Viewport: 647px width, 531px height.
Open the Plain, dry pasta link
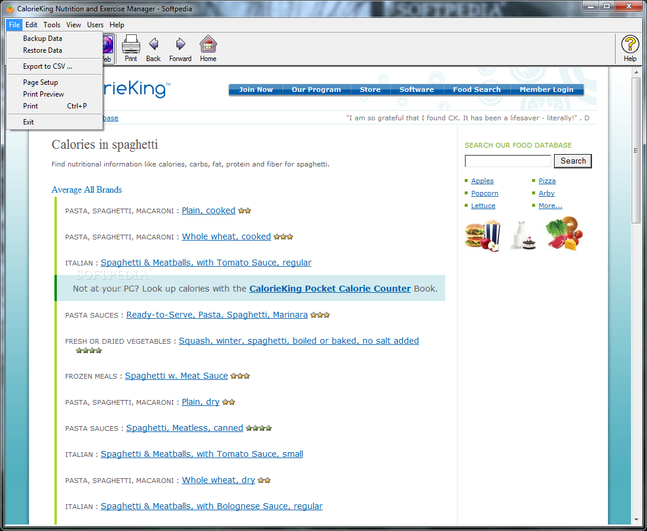click(201, 402)
